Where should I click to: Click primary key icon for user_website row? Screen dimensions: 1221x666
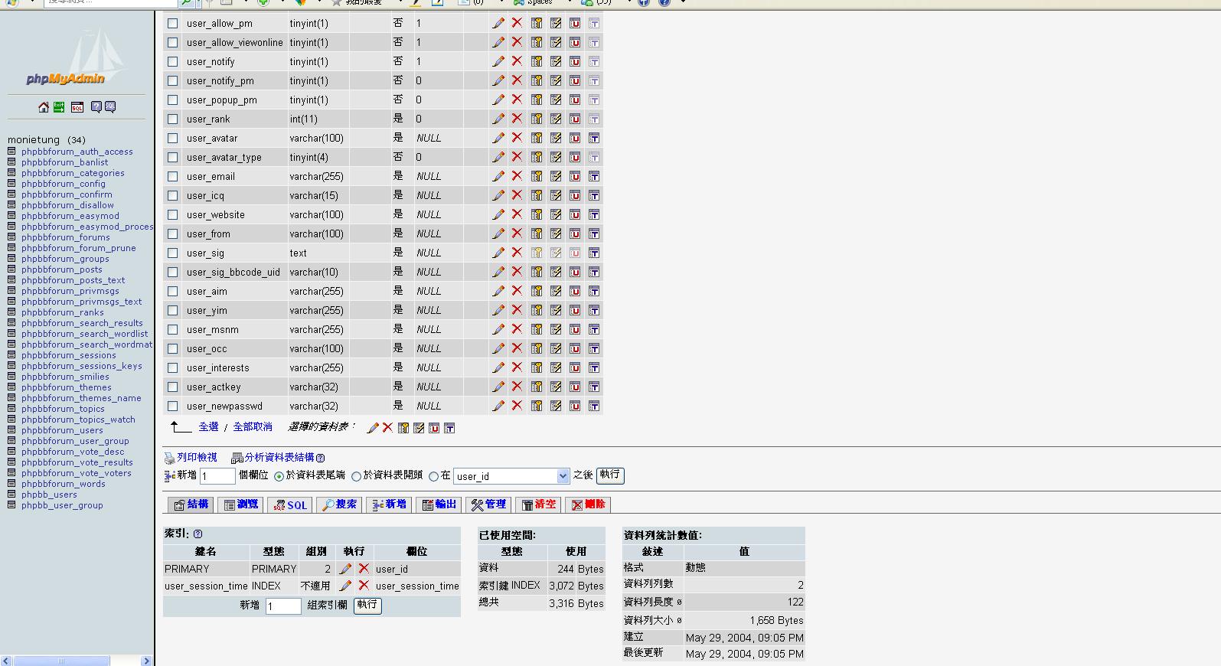pyautogui.click(x=537, y=214)
